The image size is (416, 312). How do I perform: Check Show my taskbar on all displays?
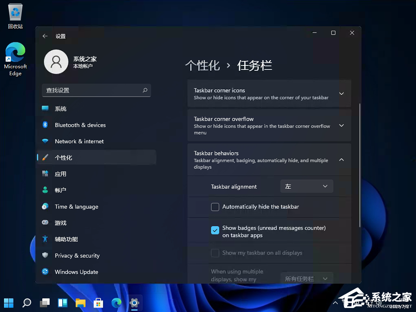coord(215,253)
